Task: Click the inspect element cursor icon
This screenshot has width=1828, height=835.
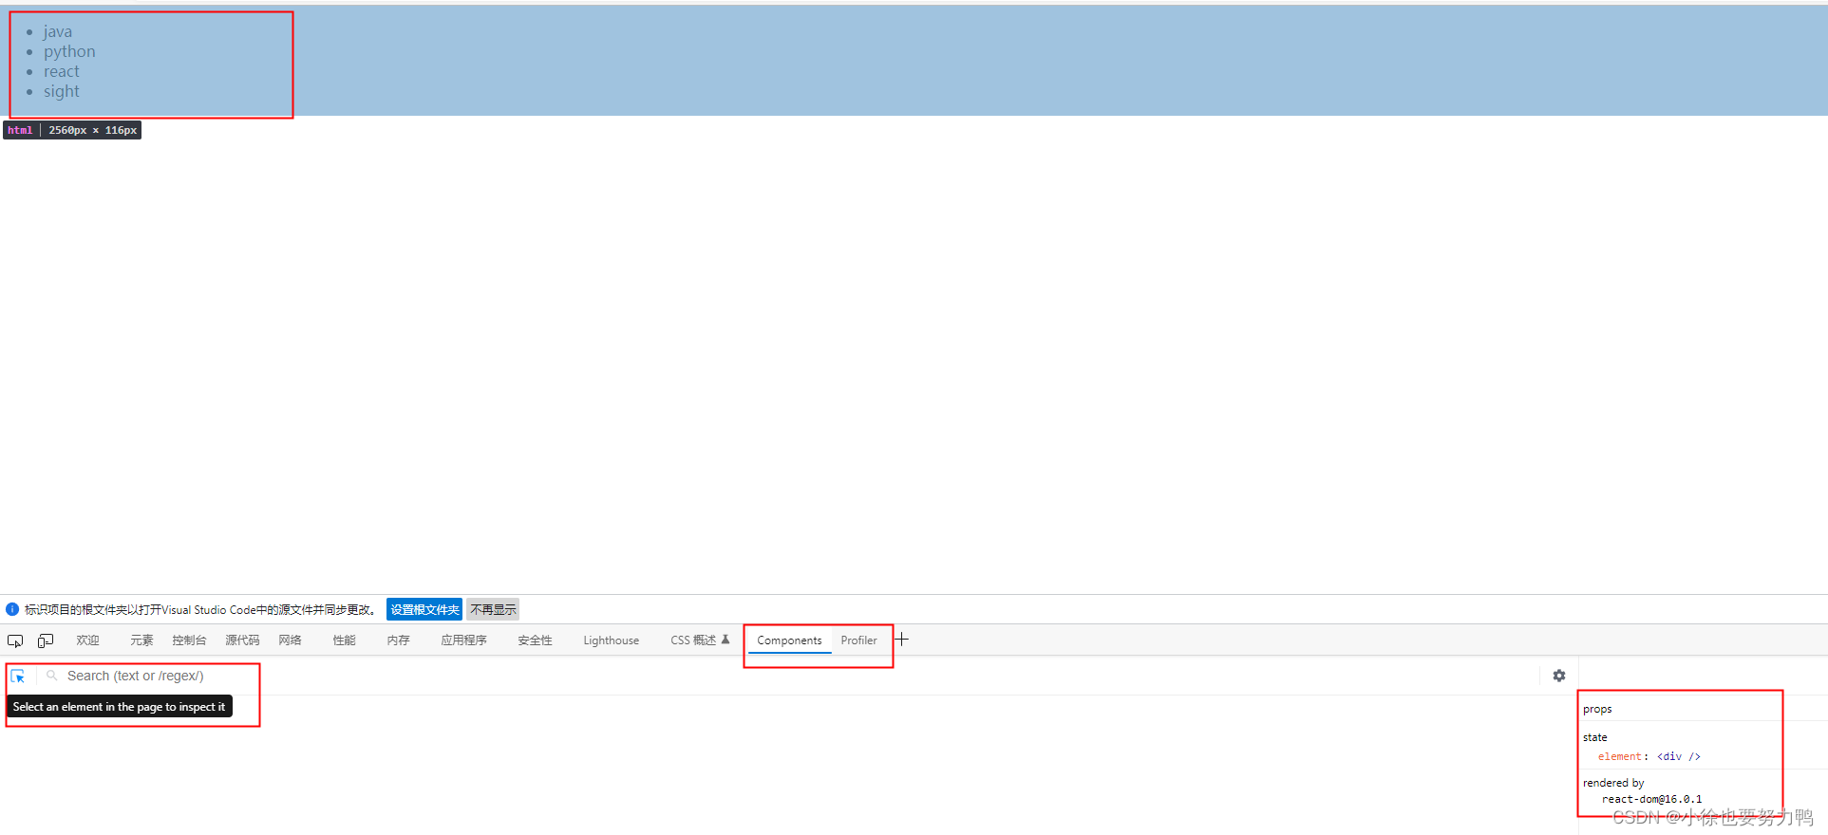Action: click(x=15, y=641)
